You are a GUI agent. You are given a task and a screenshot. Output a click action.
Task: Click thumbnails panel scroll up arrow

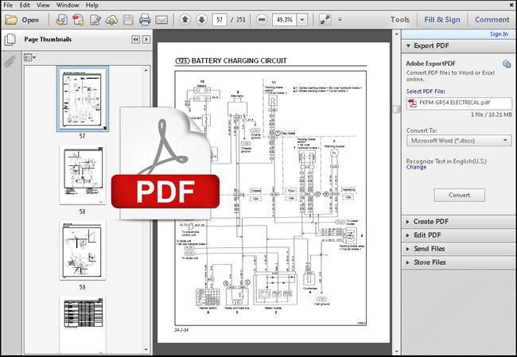[146, 70]
